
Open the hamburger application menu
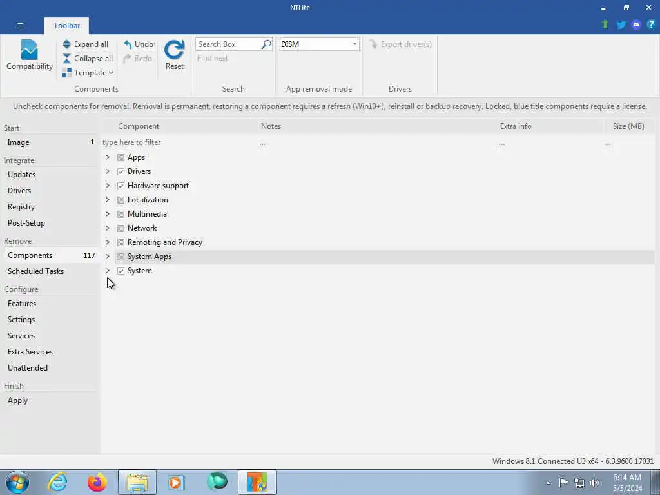point(20,26)
